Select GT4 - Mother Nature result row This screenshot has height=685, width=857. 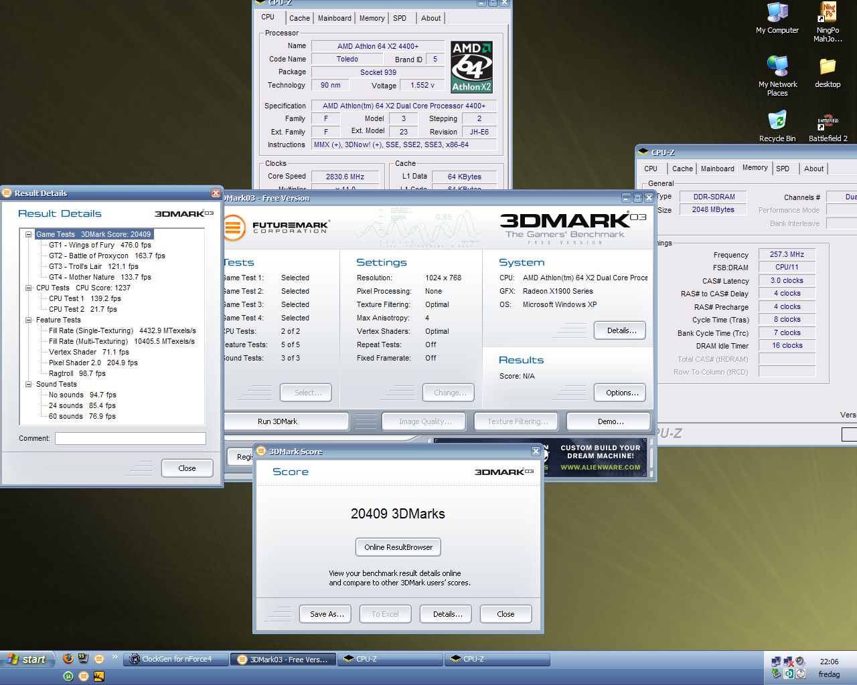coord(100,277)
